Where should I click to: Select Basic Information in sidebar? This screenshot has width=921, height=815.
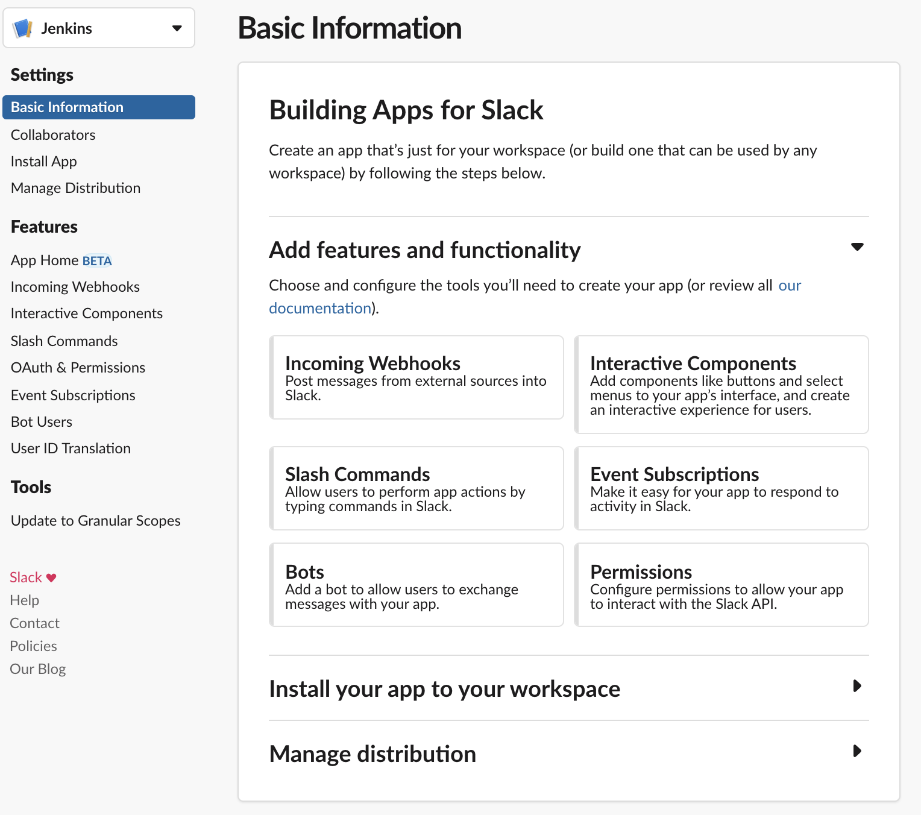[x=99, y=107]
